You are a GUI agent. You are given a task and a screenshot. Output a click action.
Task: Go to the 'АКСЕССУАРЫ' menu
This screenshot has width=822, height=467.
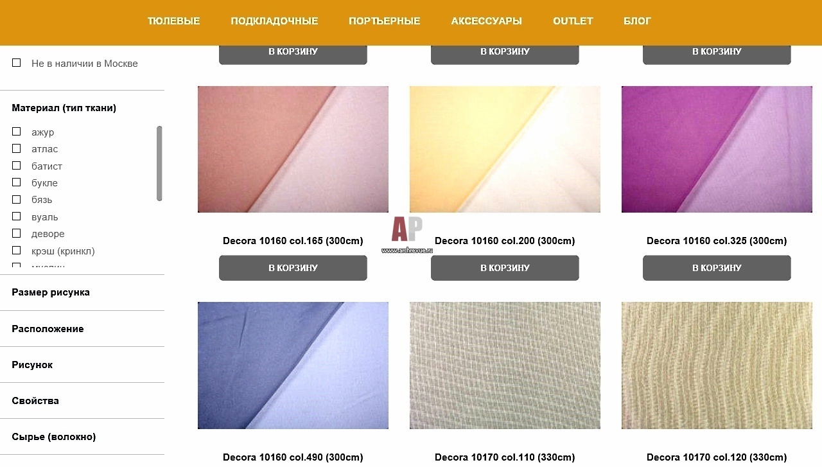click(x=487, y=21)
